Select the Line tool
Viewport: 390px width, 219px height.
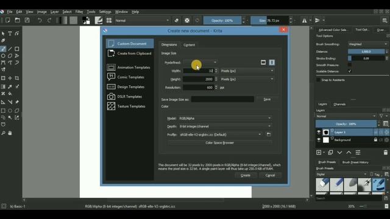point(10,49)
